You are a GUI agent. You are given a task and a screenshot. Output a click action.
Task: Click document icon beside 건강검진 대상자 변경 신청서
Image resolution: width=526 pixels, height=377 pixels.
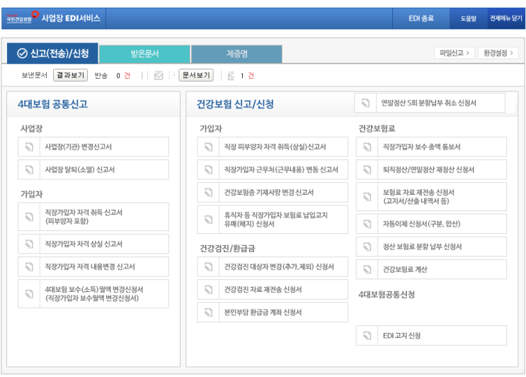coord(208,267)
